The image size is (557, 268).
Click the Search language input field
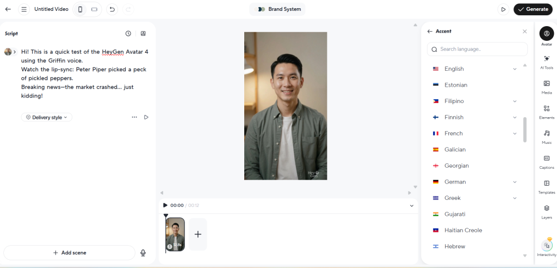[x=481, y=49]
